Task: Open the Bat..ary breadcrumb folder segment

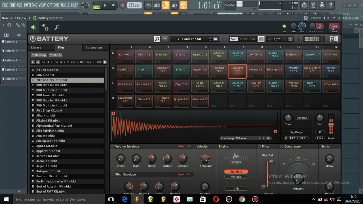Action: [85, 62]
